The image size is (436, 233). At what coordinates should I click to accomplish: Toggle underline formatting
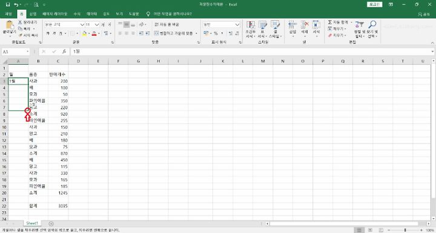pyautogui.click(x=60, y=33)
